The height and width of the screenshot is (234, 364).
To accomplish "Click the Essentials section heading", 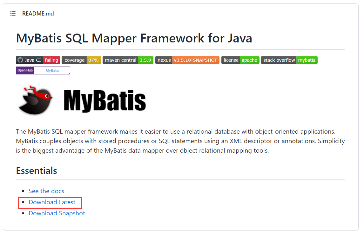I will tap(37, 171).
